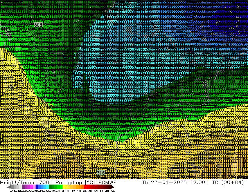The width and height of the screenshot is (248, 192).
Task: Click the dark maroon right arrow of scale
Action: [113, 187]
